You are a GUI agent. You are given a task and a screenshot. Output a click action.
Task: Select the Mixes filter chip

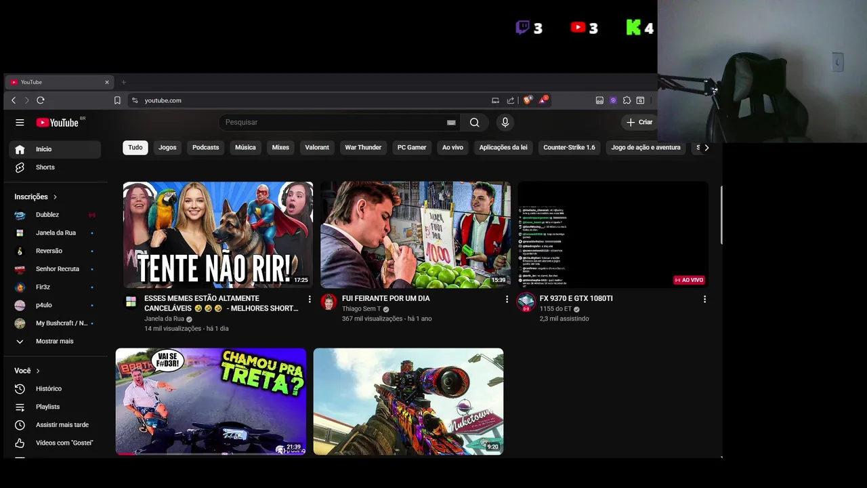pos(280,147)
